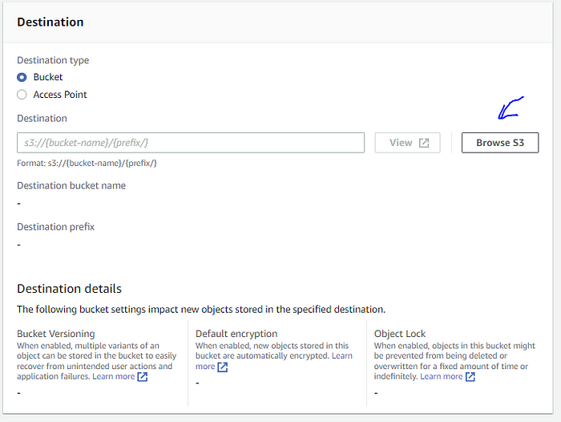Click the external-link icon inside View button
The image size is (561, 422).
click(424, 143)
